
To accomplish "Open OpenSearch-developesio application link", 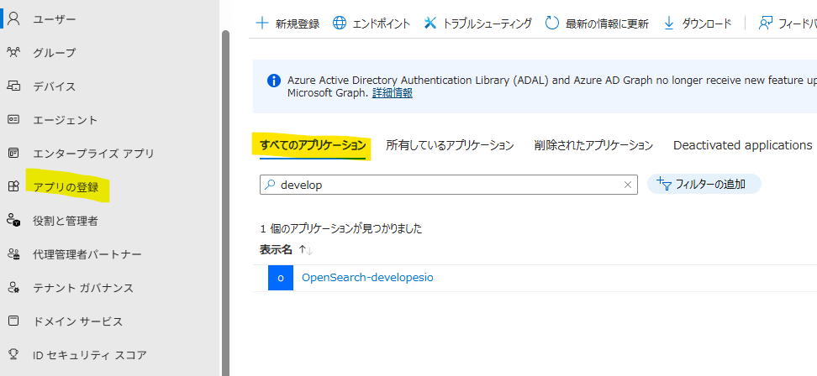I will (x=367, y=278).
